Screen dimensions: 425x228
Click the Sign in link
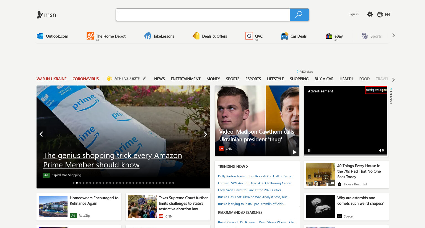tap(353, 14)
